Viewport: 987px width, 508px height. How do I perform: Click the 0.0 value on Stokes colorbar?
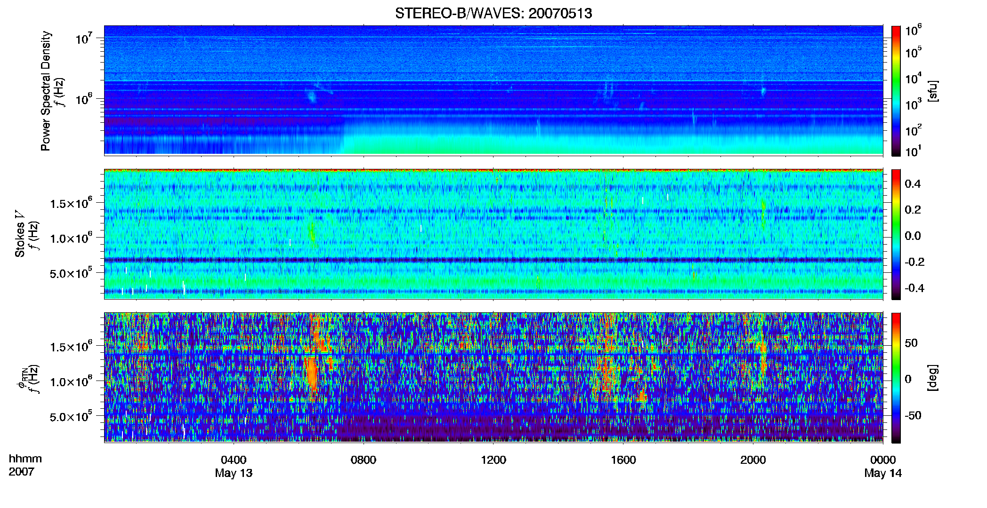[x=913, y=236]
